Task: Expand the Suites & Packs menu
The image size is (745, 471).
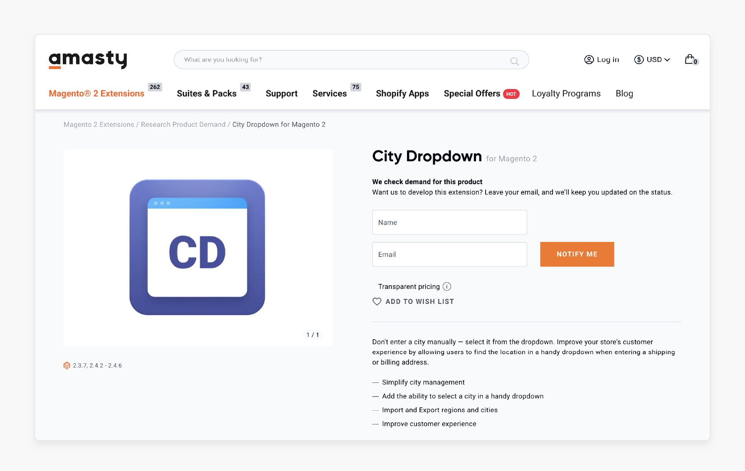Action: point(206,94)
